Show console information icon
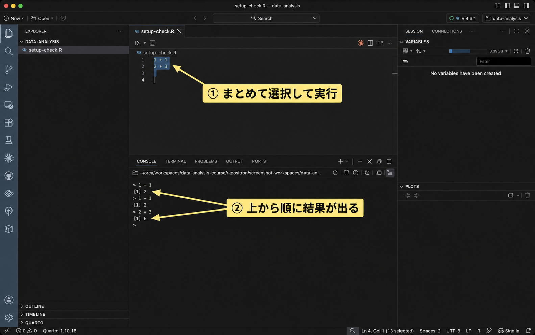The image size is (535, 335). (x=356, y=173)
